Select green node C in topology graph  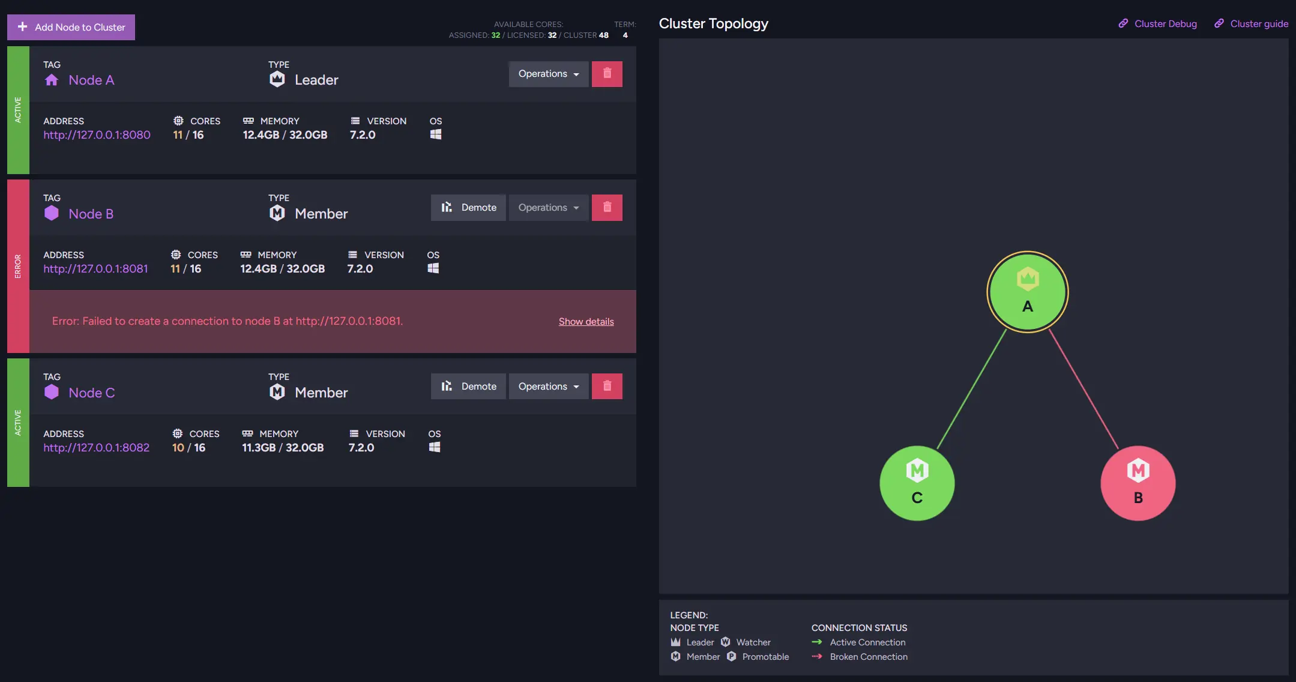(x=917, y=483)
